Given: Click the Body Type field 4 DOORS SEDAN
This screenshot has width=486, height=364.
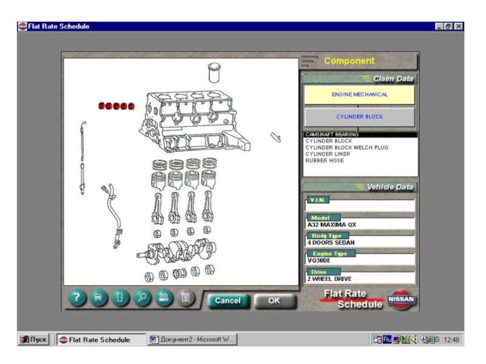Looking at the screenshot, I should (x=360, y=242).
